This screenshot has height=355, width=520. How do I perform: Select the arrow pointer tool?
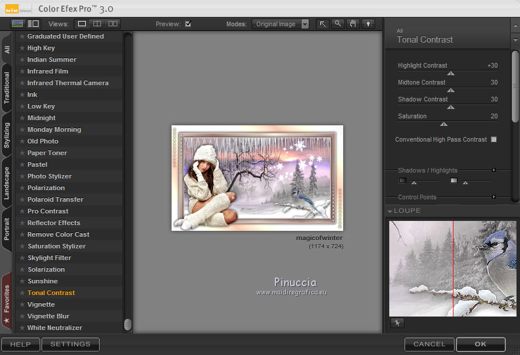pyautogui.click(x=323, y=24)
